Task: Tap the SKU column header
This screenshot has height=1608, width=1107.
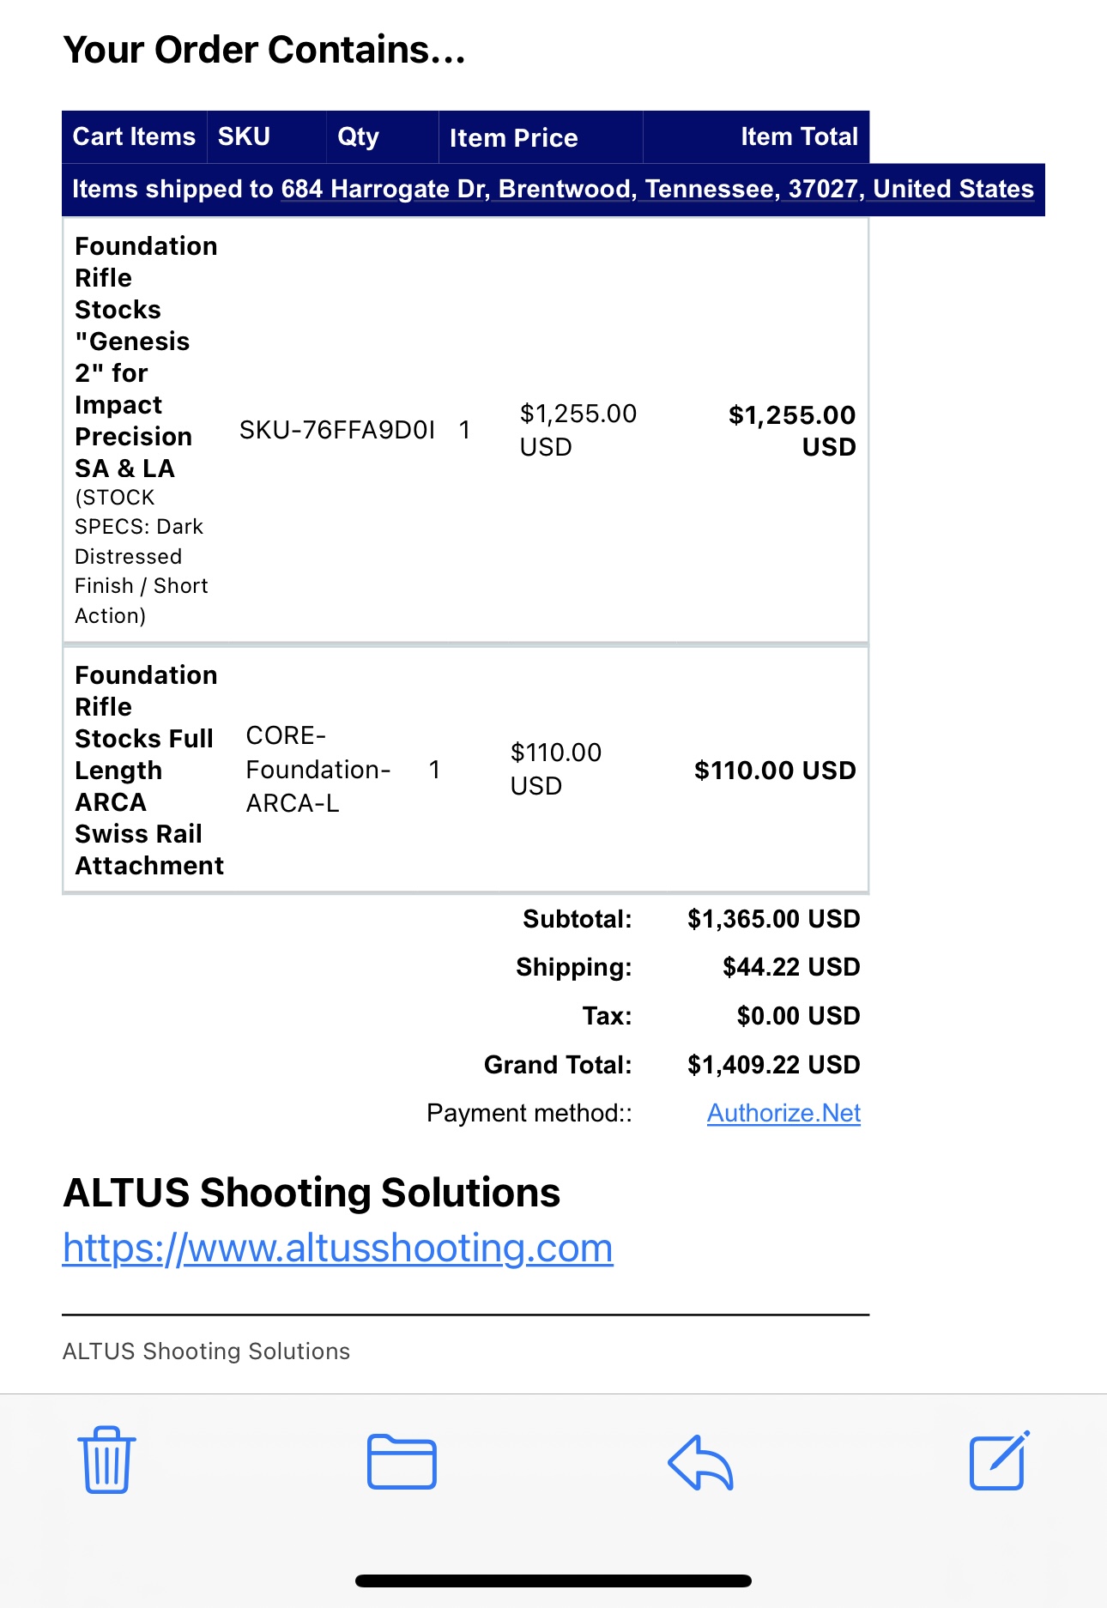Action: pyautogui.click(x=244, y=136)
